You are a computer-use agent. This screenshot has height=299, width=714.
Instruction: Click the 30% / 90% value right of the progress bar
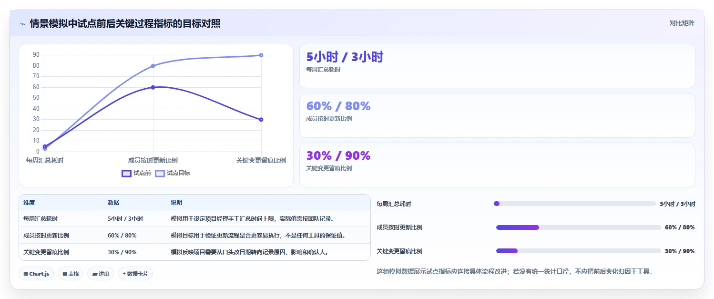pos(680,251)
